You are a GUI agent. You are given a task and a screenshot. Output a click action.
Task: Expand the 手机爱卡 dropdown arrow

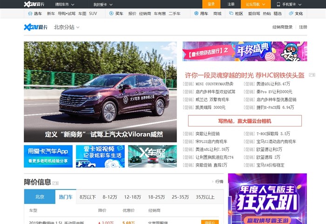[300, 4]
